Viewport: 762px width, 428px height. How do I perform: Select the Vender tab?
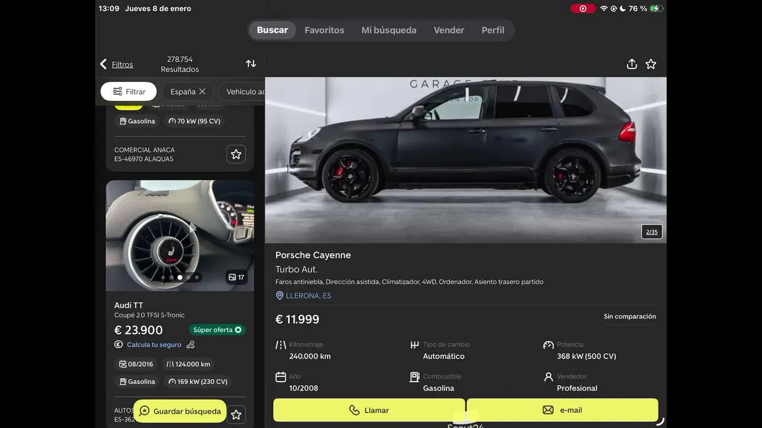449,30
